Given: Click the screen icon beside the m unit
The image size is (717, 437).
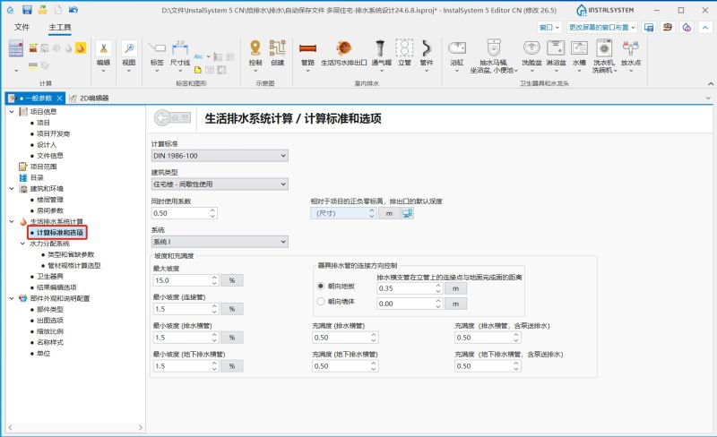Looking at the screenshot, I should (407, 213).
